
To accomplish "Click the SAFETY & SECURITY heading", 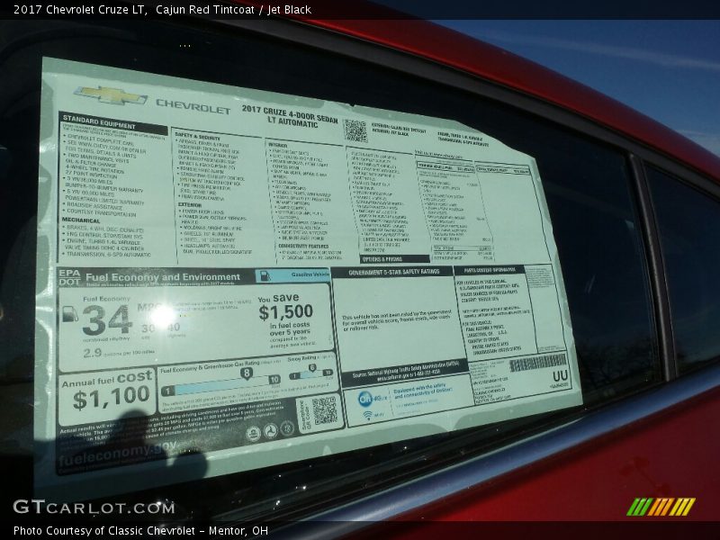I will pyautogui.click(x=197, y=136).
